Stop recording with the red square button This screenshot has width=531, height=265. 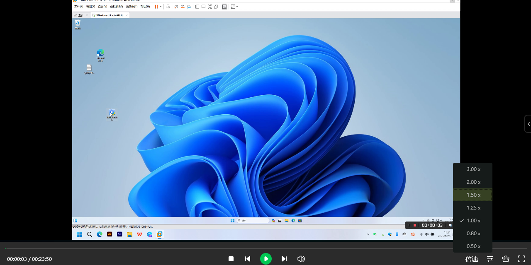click(x=415, y=225)
